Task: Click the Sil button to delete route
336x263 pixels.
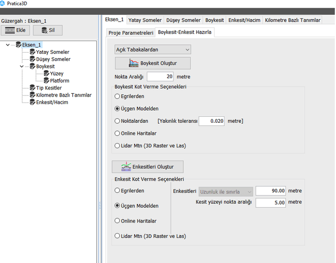Action: (x=48, y=31)
